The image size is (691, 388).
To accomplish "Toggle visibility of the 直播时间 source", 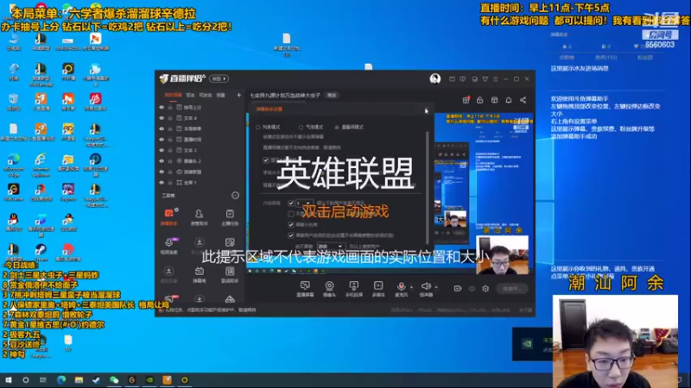I will pos(162,140).
